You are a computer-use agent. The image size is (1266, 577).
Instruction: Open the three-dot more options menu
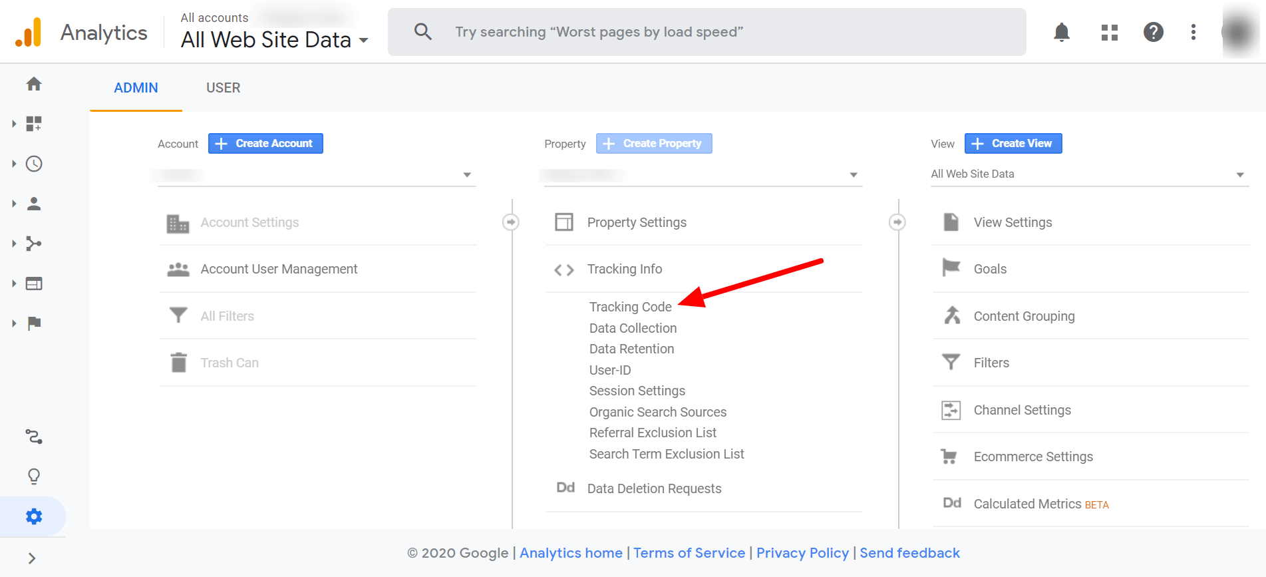pyautogui.click(x=1193, y=32)
